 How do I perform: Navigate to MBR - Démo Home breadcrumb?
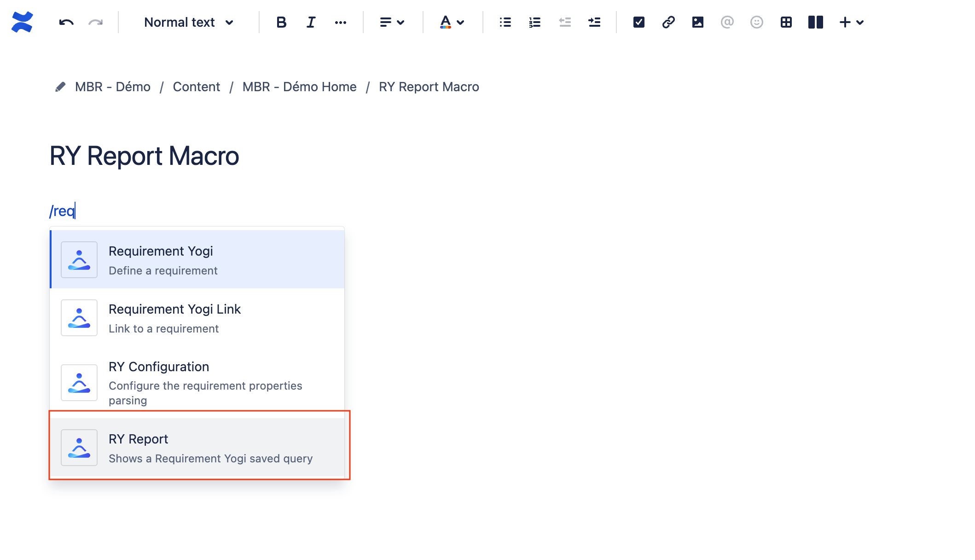(299, 87)
